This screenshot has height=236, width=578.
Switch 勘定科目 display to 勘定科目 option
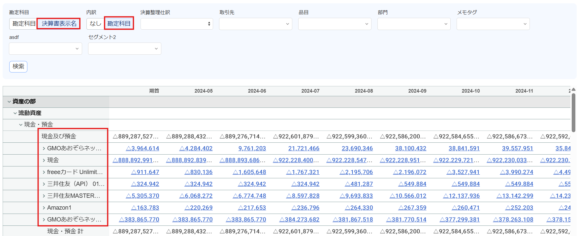pyautogui.click(x=24, y=24)
